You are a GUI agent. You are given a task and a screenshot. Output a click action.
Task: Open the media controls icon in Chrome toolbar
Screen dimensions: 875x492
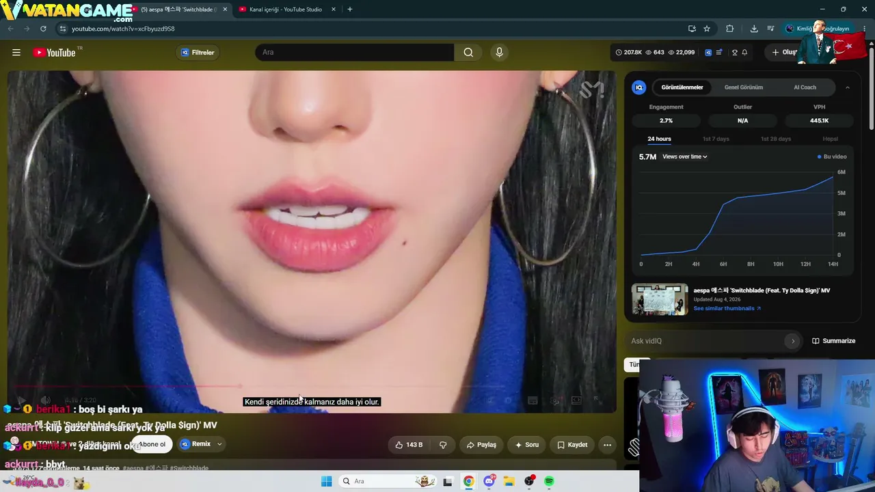point(770,29)
